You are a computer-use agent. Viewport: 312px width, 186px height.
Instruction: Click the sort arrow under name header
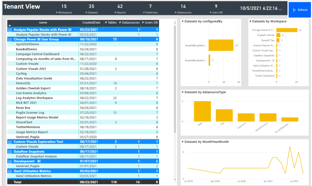point(10,26)
